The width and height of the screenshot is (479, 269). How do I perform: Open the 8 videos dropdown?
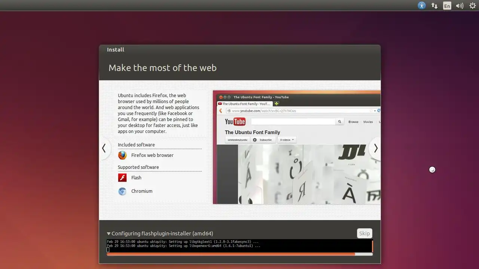click(x=287, y=140)
